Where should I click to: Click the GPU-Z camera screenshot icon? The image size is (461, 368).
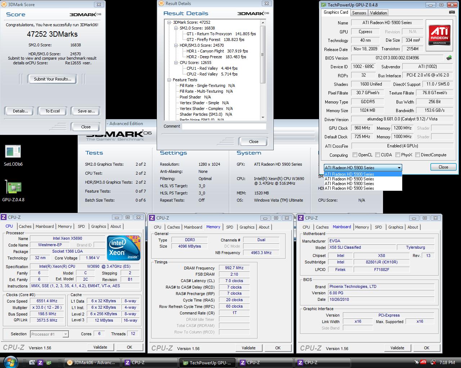(452, 12)
